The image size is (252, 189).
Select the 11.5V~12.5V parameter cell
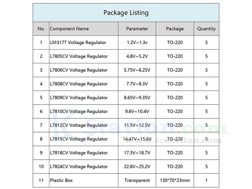(137, 125)
